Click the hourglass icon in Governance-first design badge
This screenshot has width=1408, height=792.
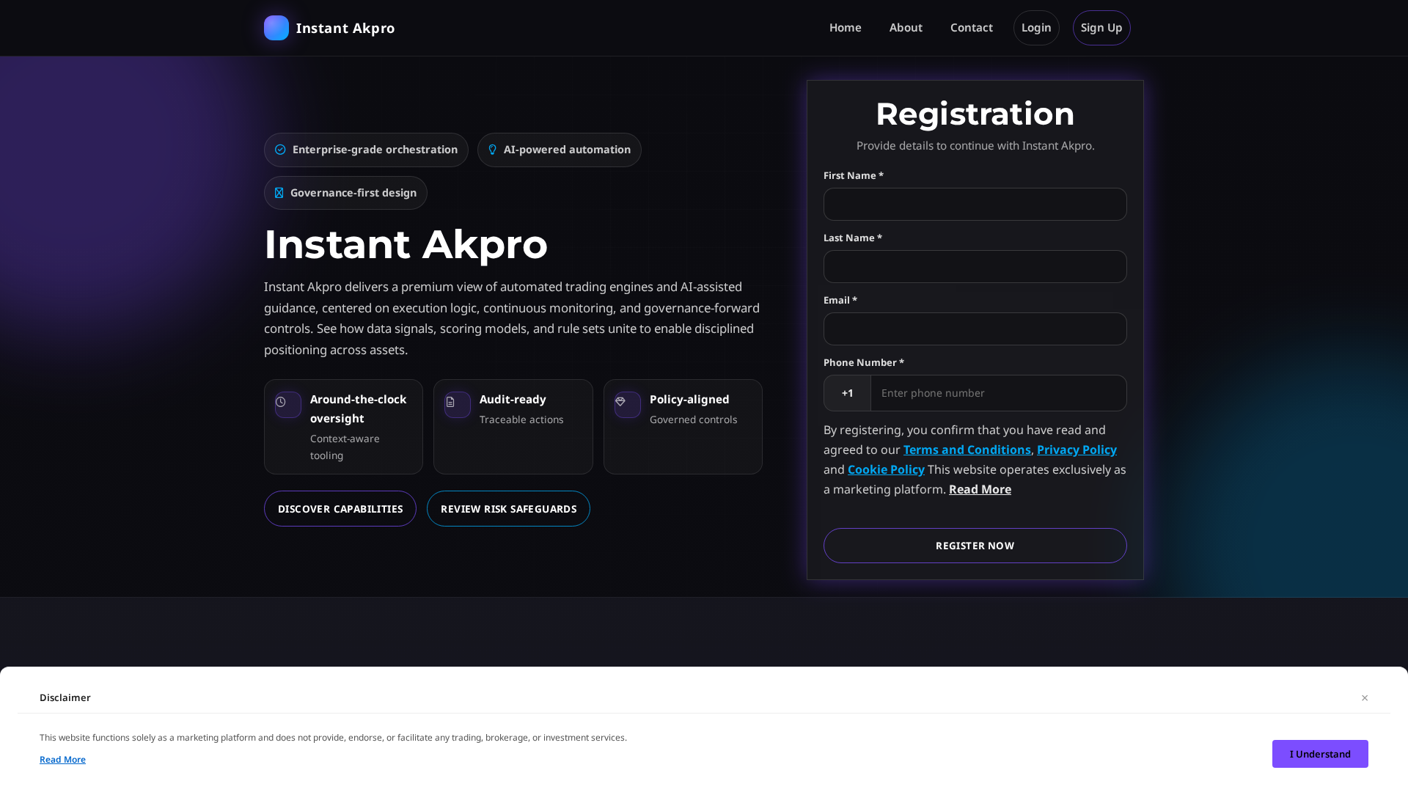[x=279, y=193]
